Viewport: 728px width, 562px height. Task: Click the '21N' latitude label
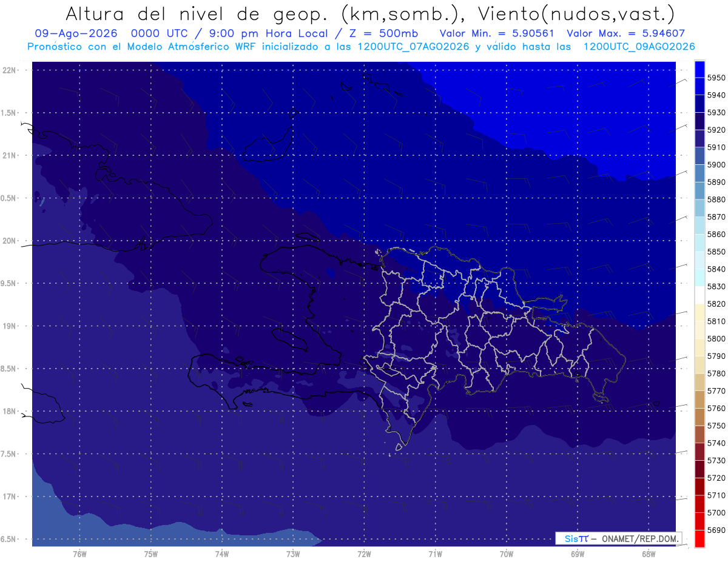point(10,156)
